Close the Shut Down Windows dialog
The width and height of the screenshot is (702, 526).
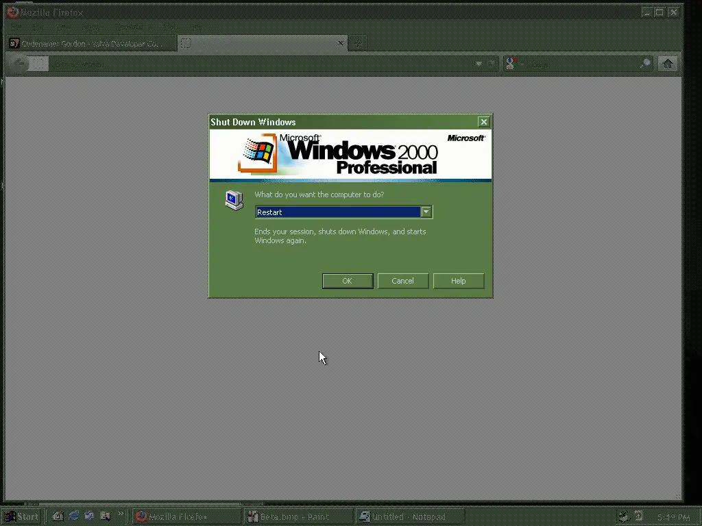[x=483, y=122]
